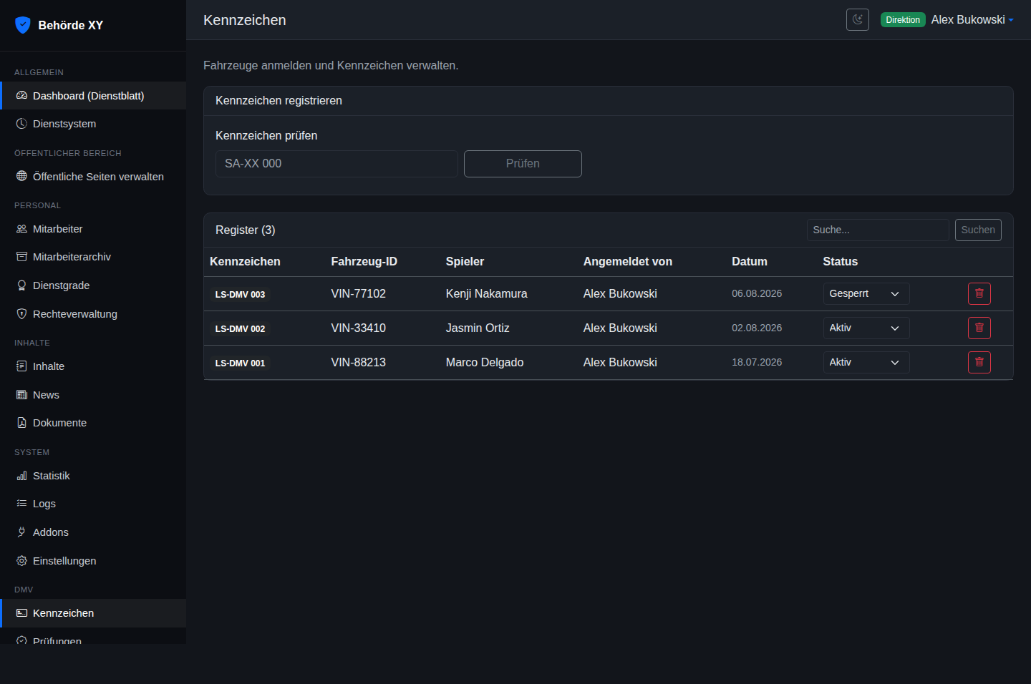This screenshot has width=1031, height=684.
Task: Open Inhalte in sidebar
Action: tap(93, 366)
